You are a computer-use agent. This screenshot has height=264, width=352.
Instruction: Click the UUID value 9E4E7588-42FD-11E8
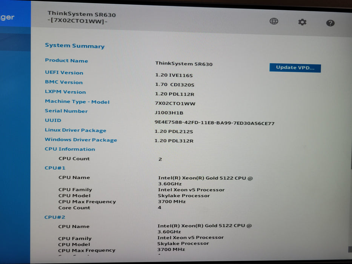click(214, 123)
